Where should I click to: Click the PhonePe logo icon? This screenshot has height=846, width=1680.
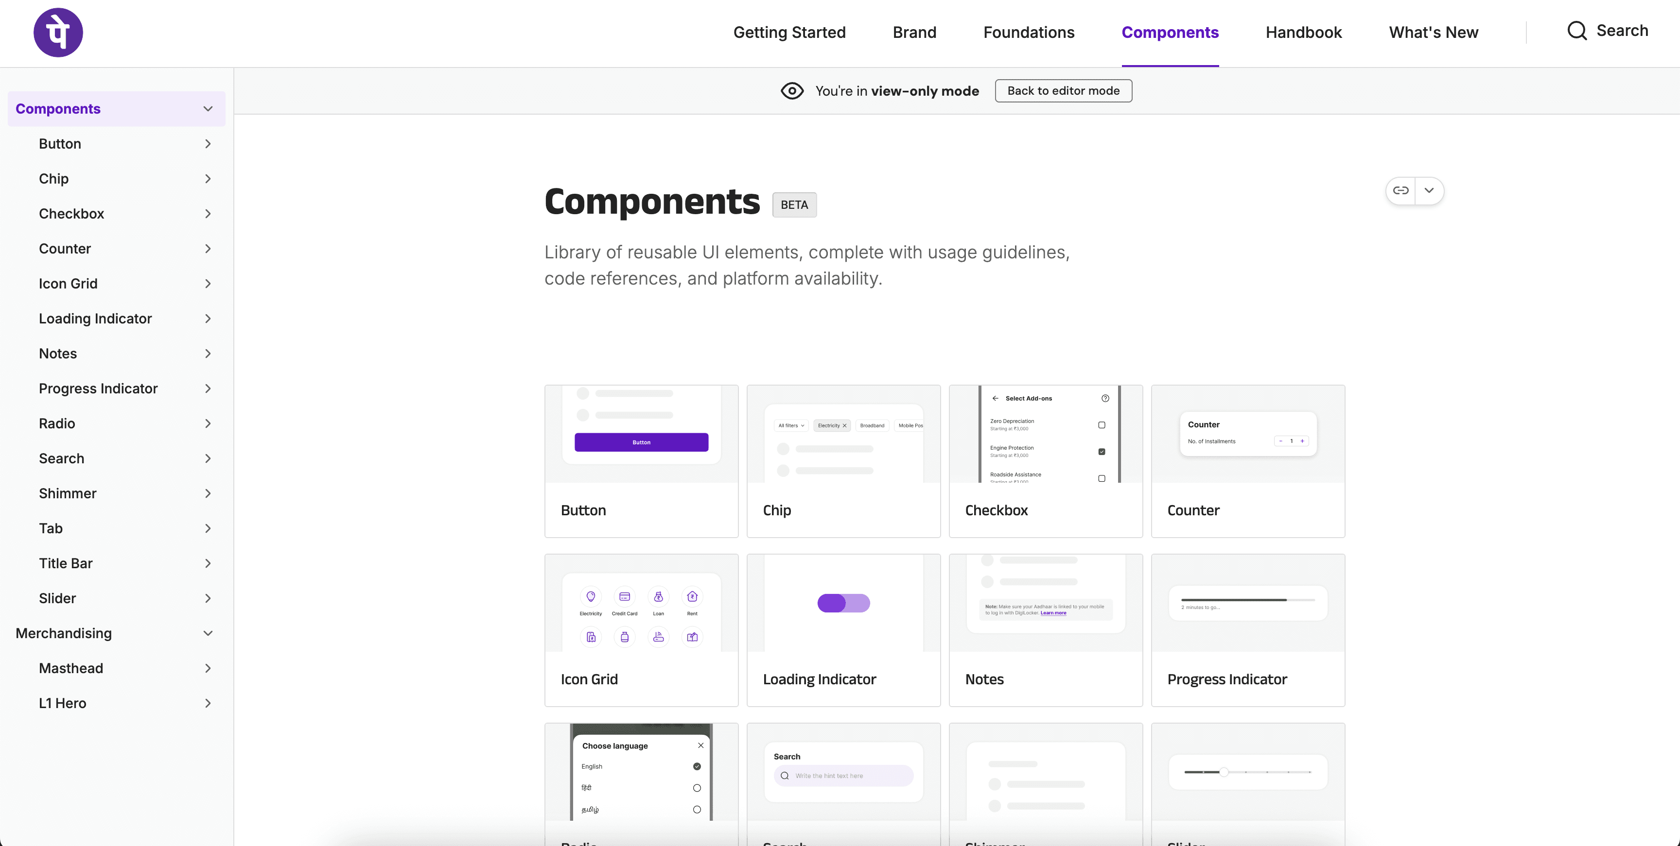pyautogui.click(x=58, y=33)
